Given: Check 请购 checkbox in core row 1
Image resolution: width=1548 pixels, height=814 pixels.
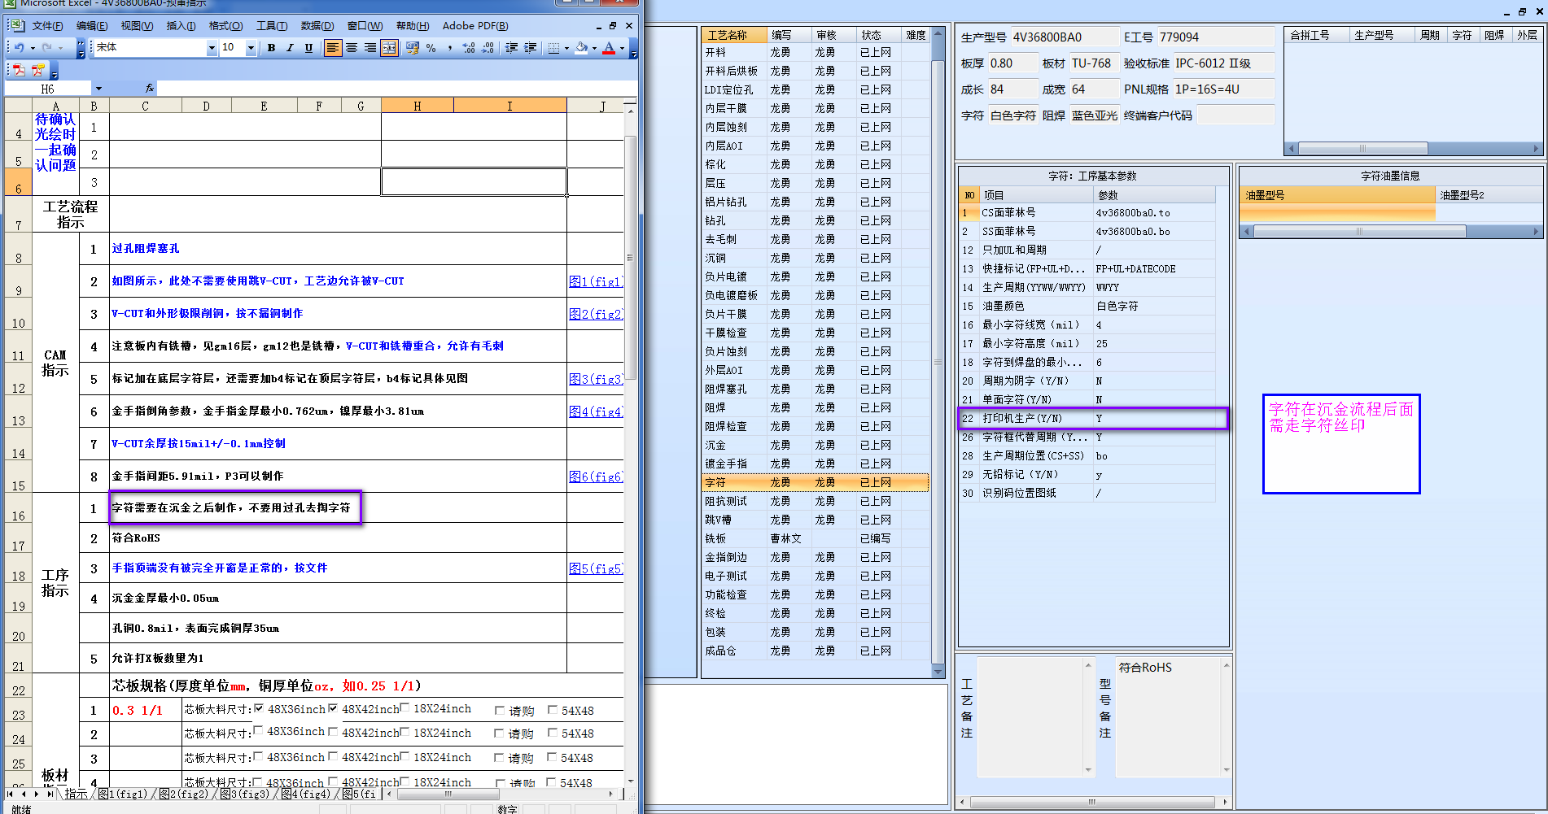Looking at the screenshot, I should [500, 710].
